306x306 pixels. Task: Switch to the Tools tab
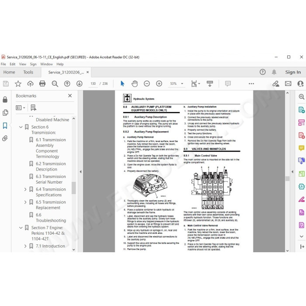pos(28,72)
